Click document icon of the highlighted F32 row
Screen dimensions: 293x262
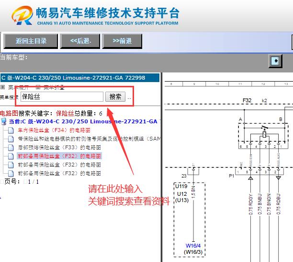click(x=11, y=156)
